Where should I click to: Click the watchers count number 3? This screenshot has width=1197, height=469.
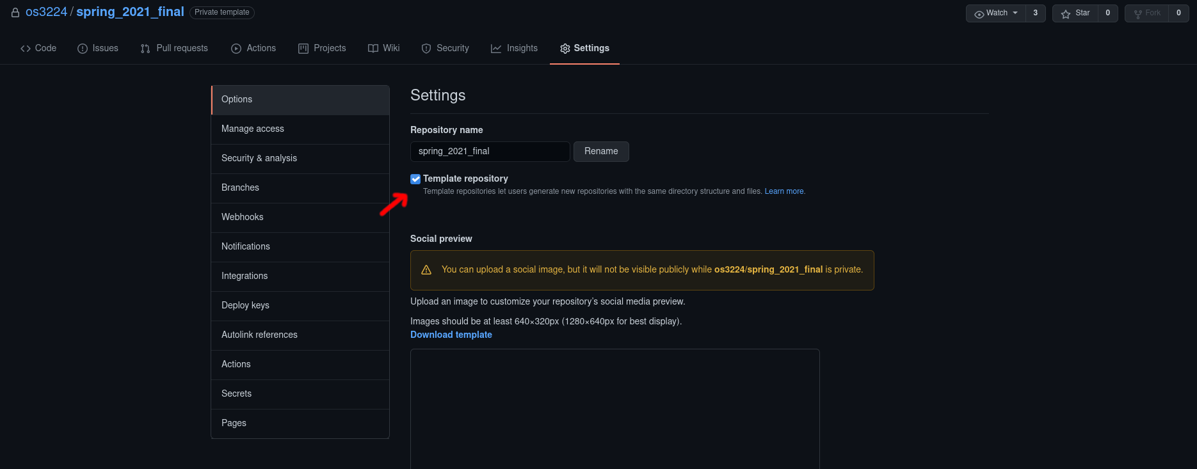click(x=1035, y=13)
